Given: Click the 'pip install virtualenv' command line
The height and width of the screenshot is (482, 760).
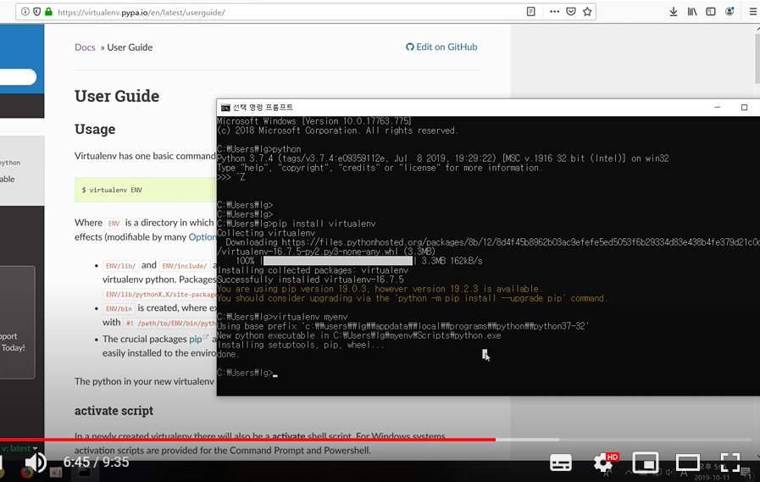Looking at the screenshot, I should tap(297, 224).
